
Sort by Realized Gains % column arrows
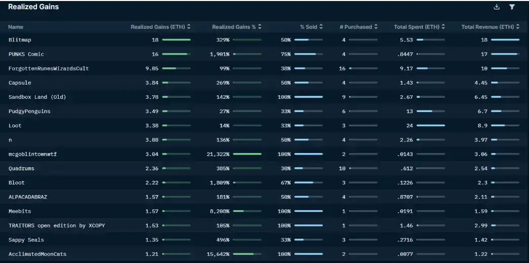[x=260, y=27]
